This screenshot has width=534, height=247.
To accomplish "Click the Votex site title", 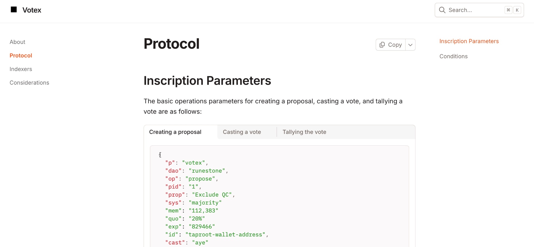I will [x=32, y=10].
